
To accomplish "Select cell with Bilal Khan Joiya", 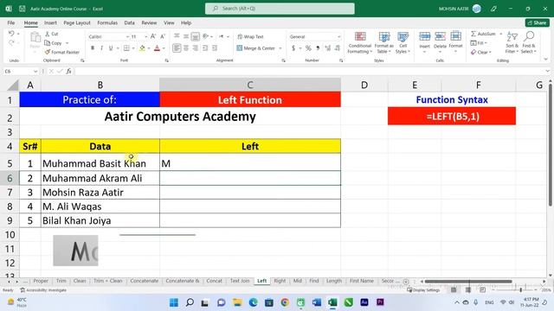I will 100,220.
